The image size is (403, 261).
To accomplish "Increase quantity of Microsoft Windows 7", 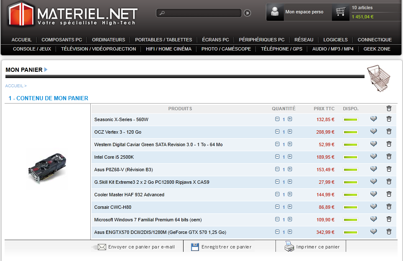I will (290, 219).
